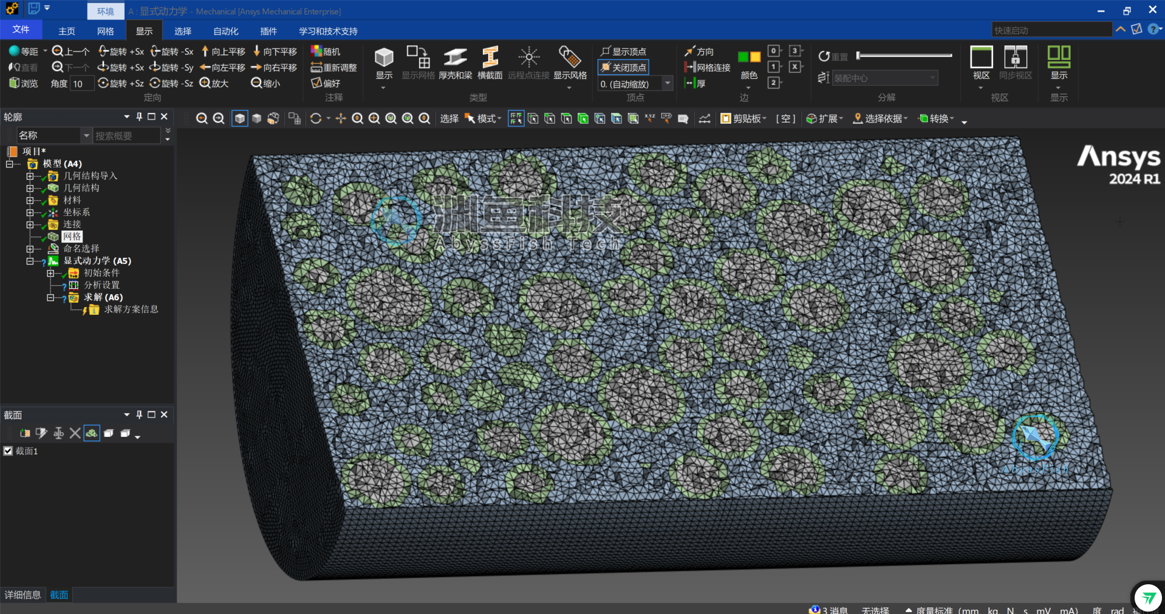Toggle 显示顶点 (show vertices)

(x=623, y=52)
